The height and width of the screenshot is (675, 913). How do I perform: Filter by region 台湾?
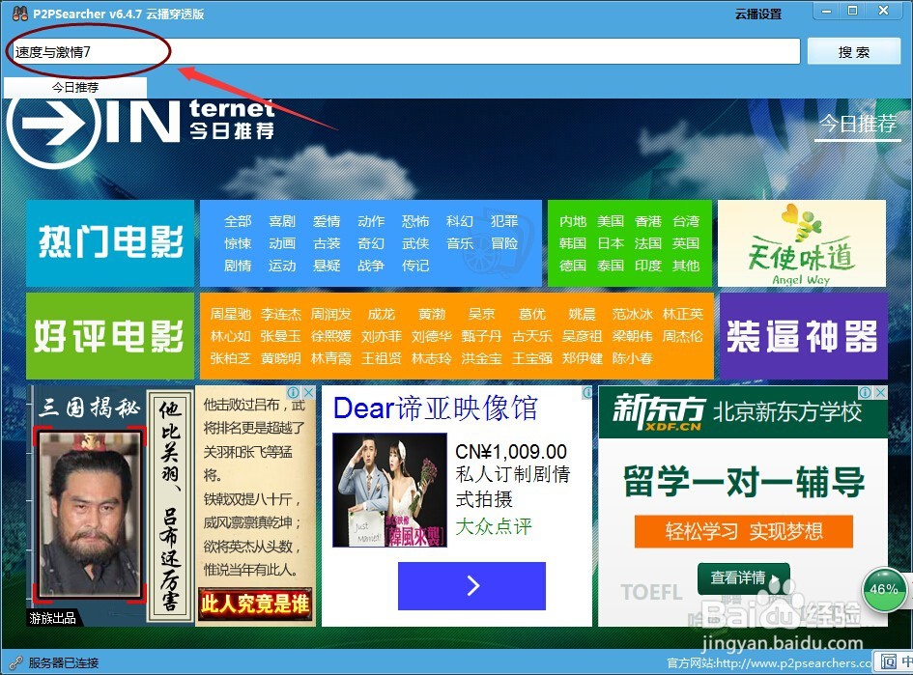pyautogui.click(x=686, y=221)
